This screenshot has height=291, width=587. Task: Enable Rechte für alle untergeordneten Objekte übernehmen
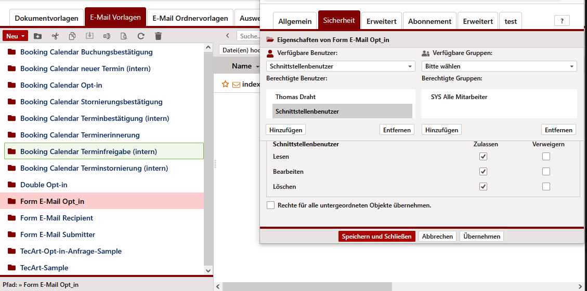coord(271,205)
